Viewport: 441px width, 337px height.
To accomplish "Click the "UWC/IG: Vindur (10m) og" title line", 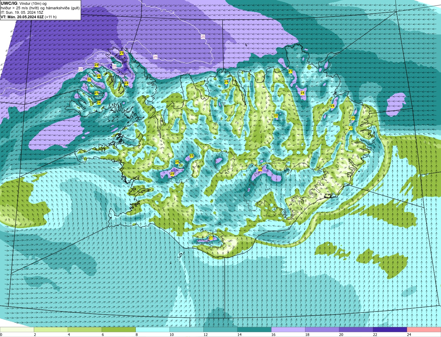I will click(23, 3).
